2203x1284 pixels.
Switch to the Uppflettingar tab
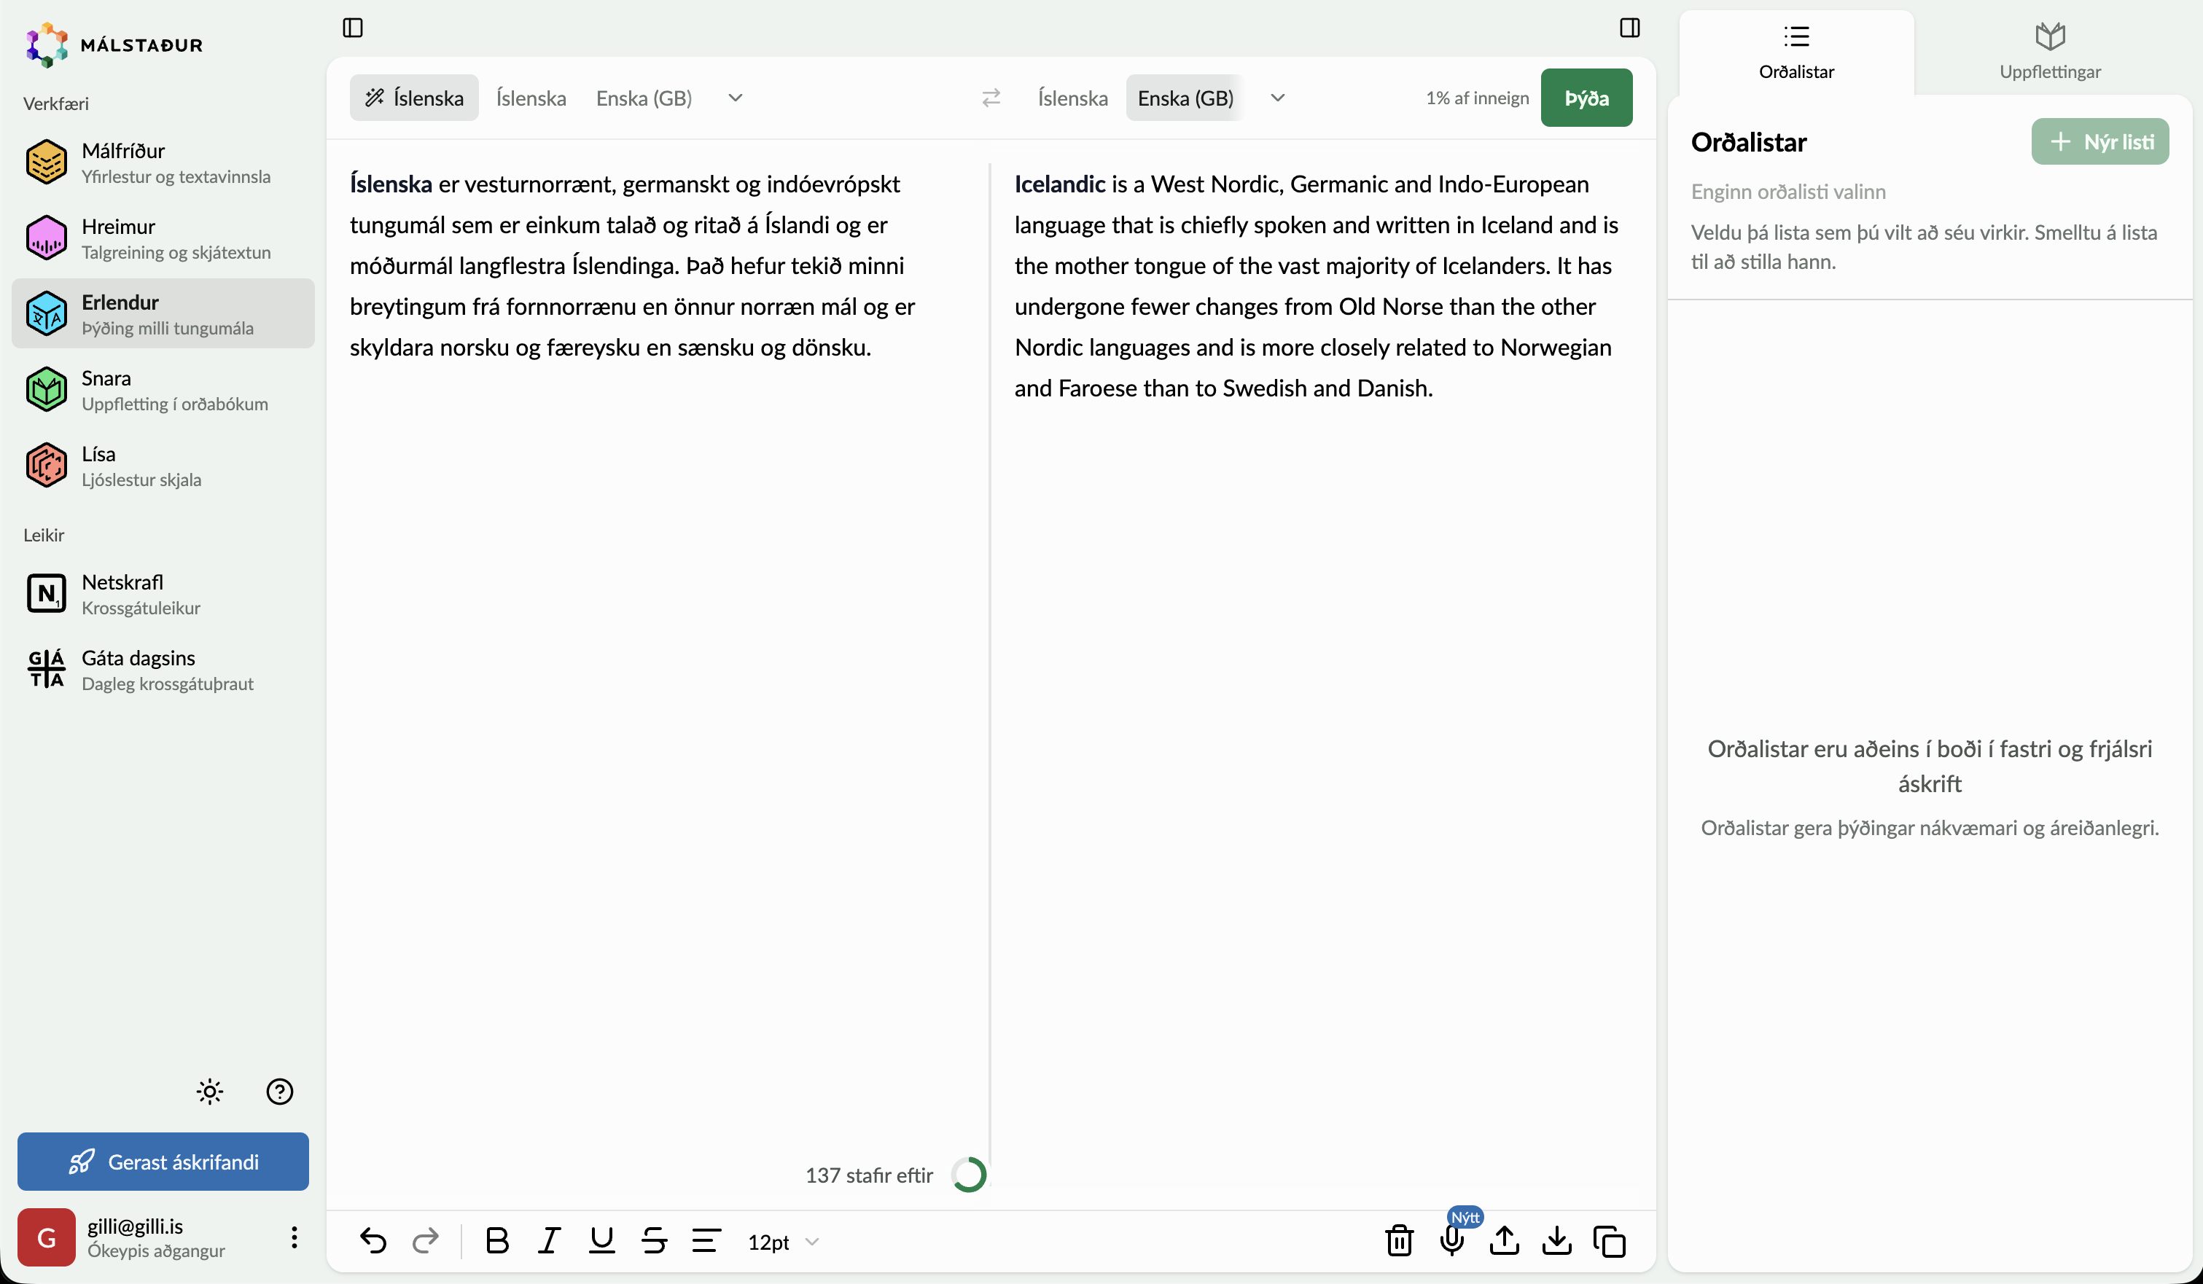coord(2050,52)
